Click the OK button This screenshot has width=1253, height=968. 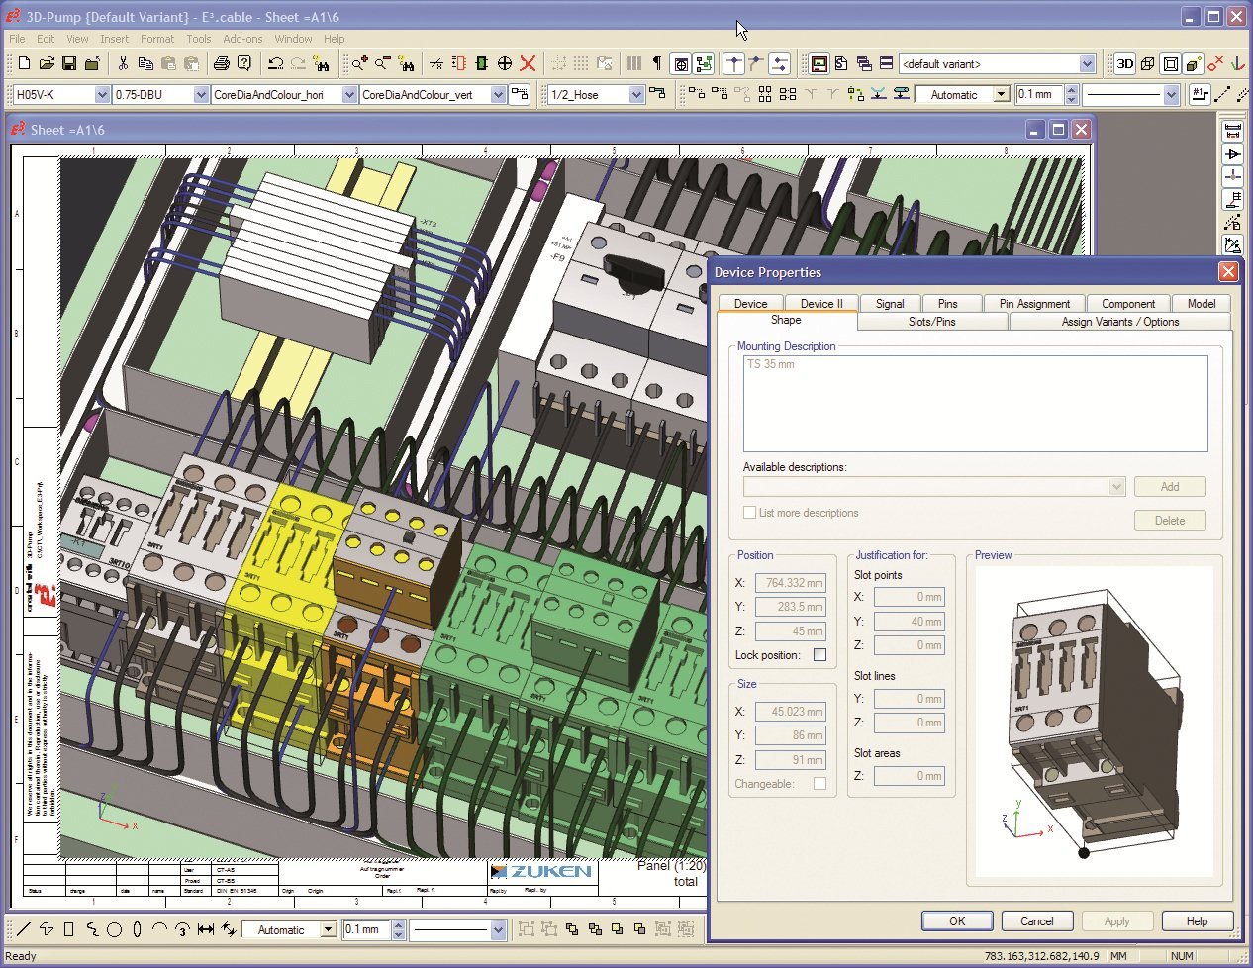point(956,921)
